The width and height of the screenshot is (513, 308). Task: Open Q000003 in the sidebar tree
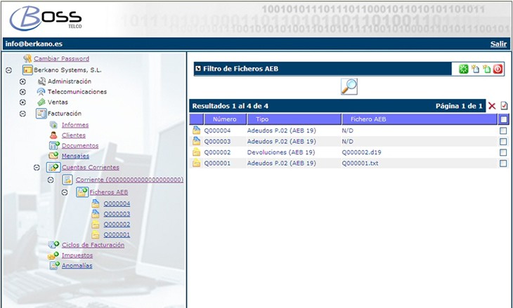[x=117, y=214]
